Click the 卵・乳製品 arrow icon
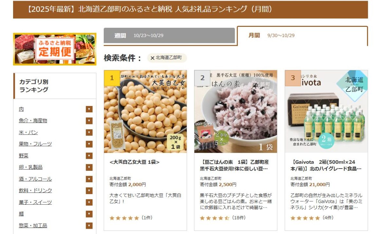This screenshot has height=234, width=383. [x=89, y=167]
